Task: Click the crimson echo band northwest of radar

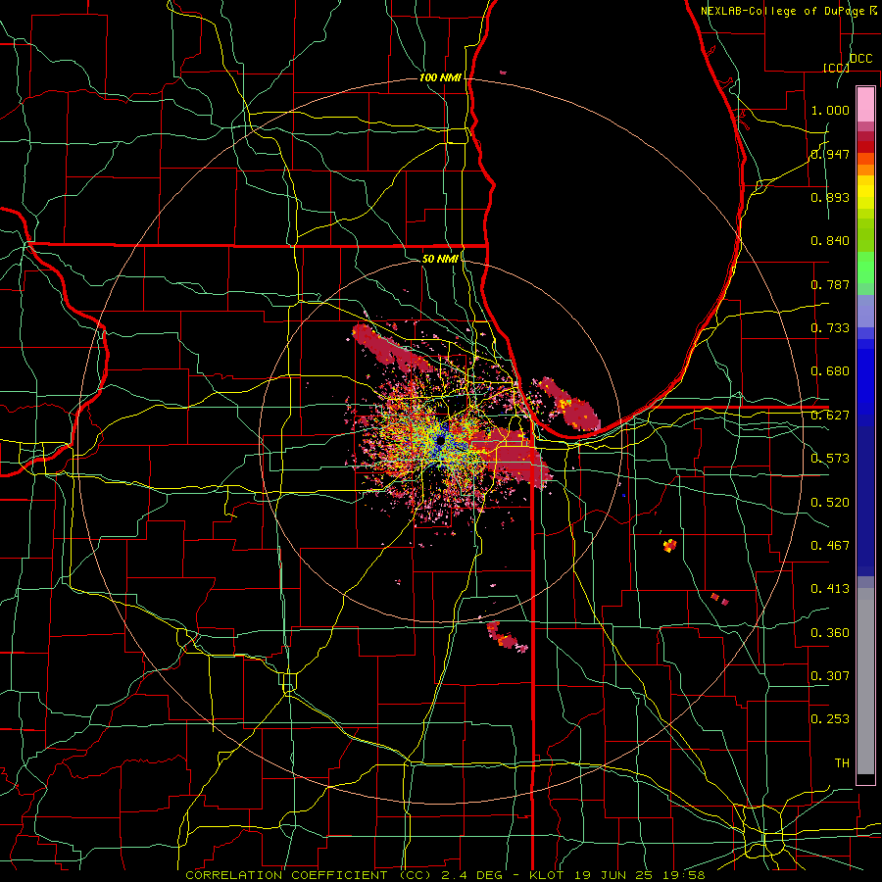Action: coord(388,349)
